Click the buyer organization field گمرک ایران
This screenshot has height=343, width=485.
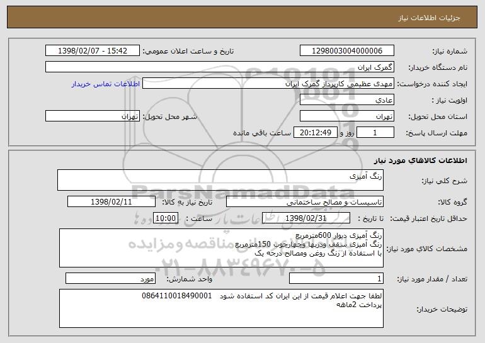click(x=220, y=67)
